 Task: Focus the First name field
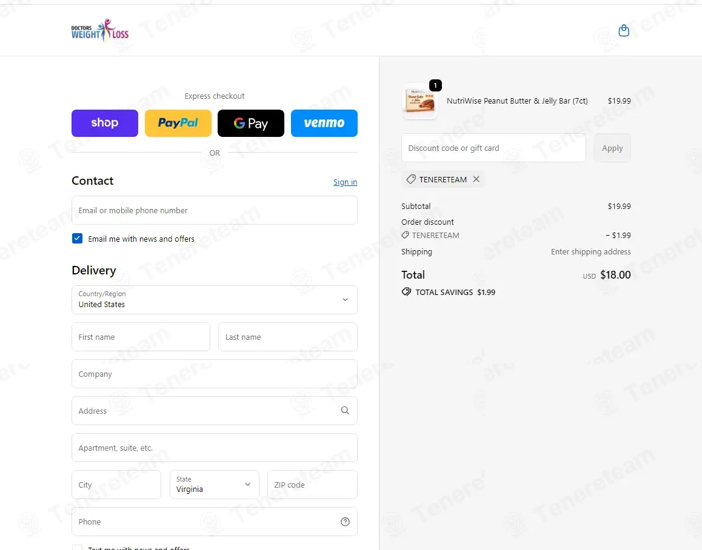click(x=141, y=337)
